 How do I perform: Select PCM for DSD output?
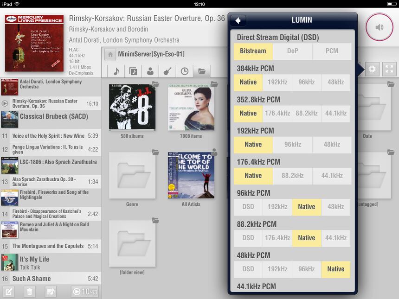tap(332, 51)
